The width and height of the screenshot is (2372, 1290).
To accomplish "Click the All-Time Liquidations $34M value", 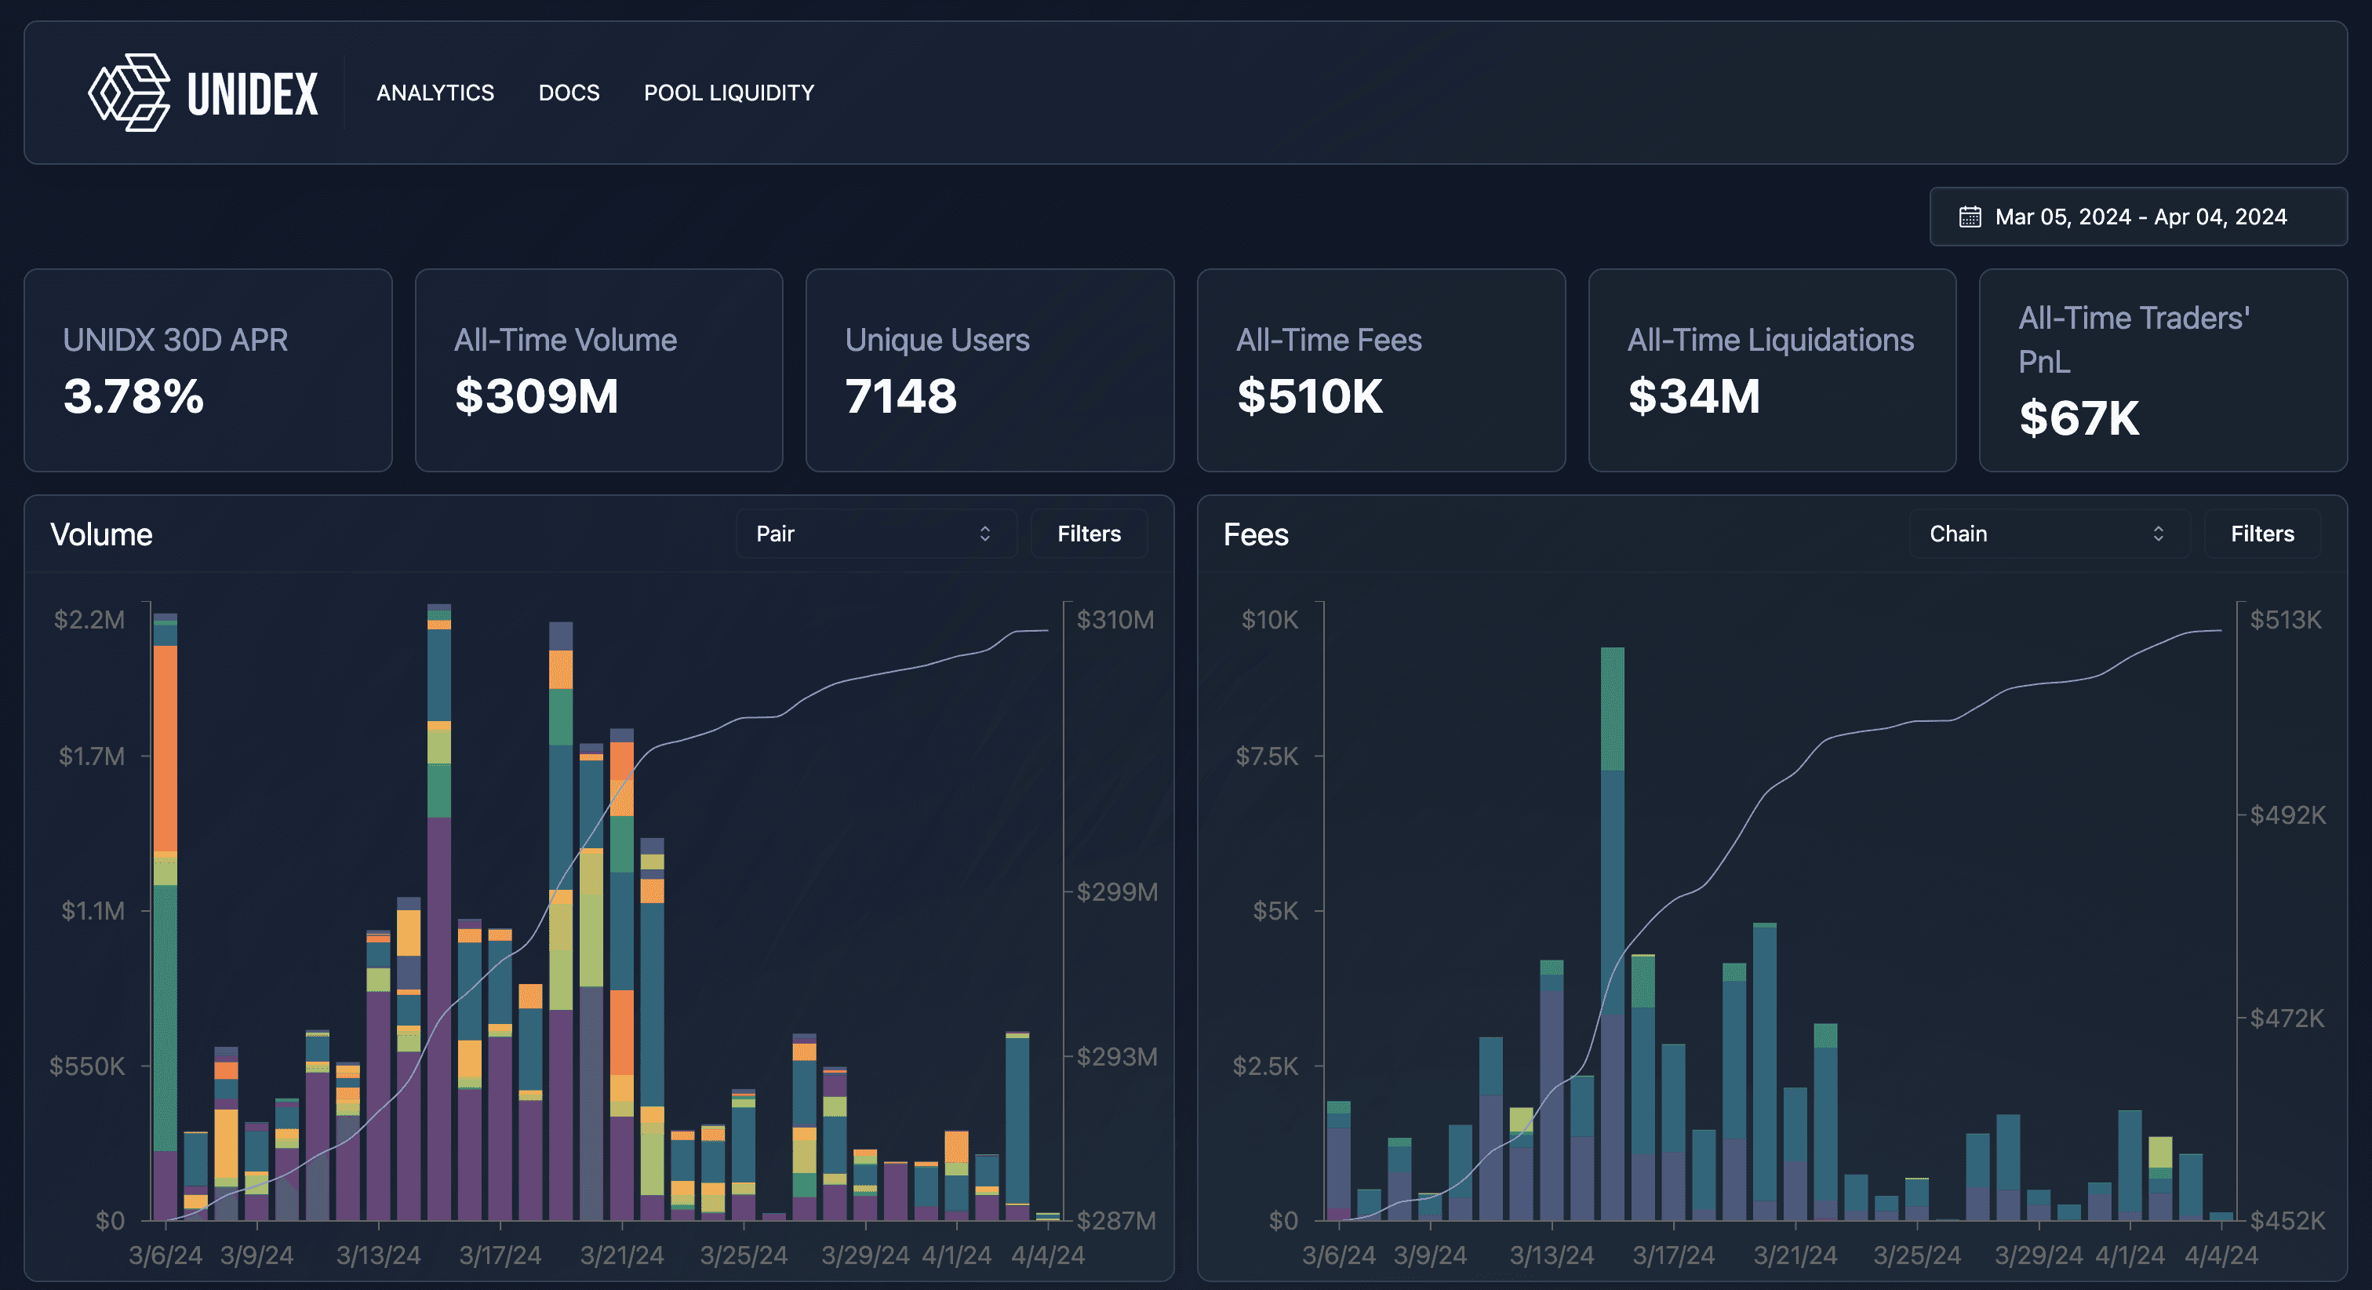I will coord(1694,396).
